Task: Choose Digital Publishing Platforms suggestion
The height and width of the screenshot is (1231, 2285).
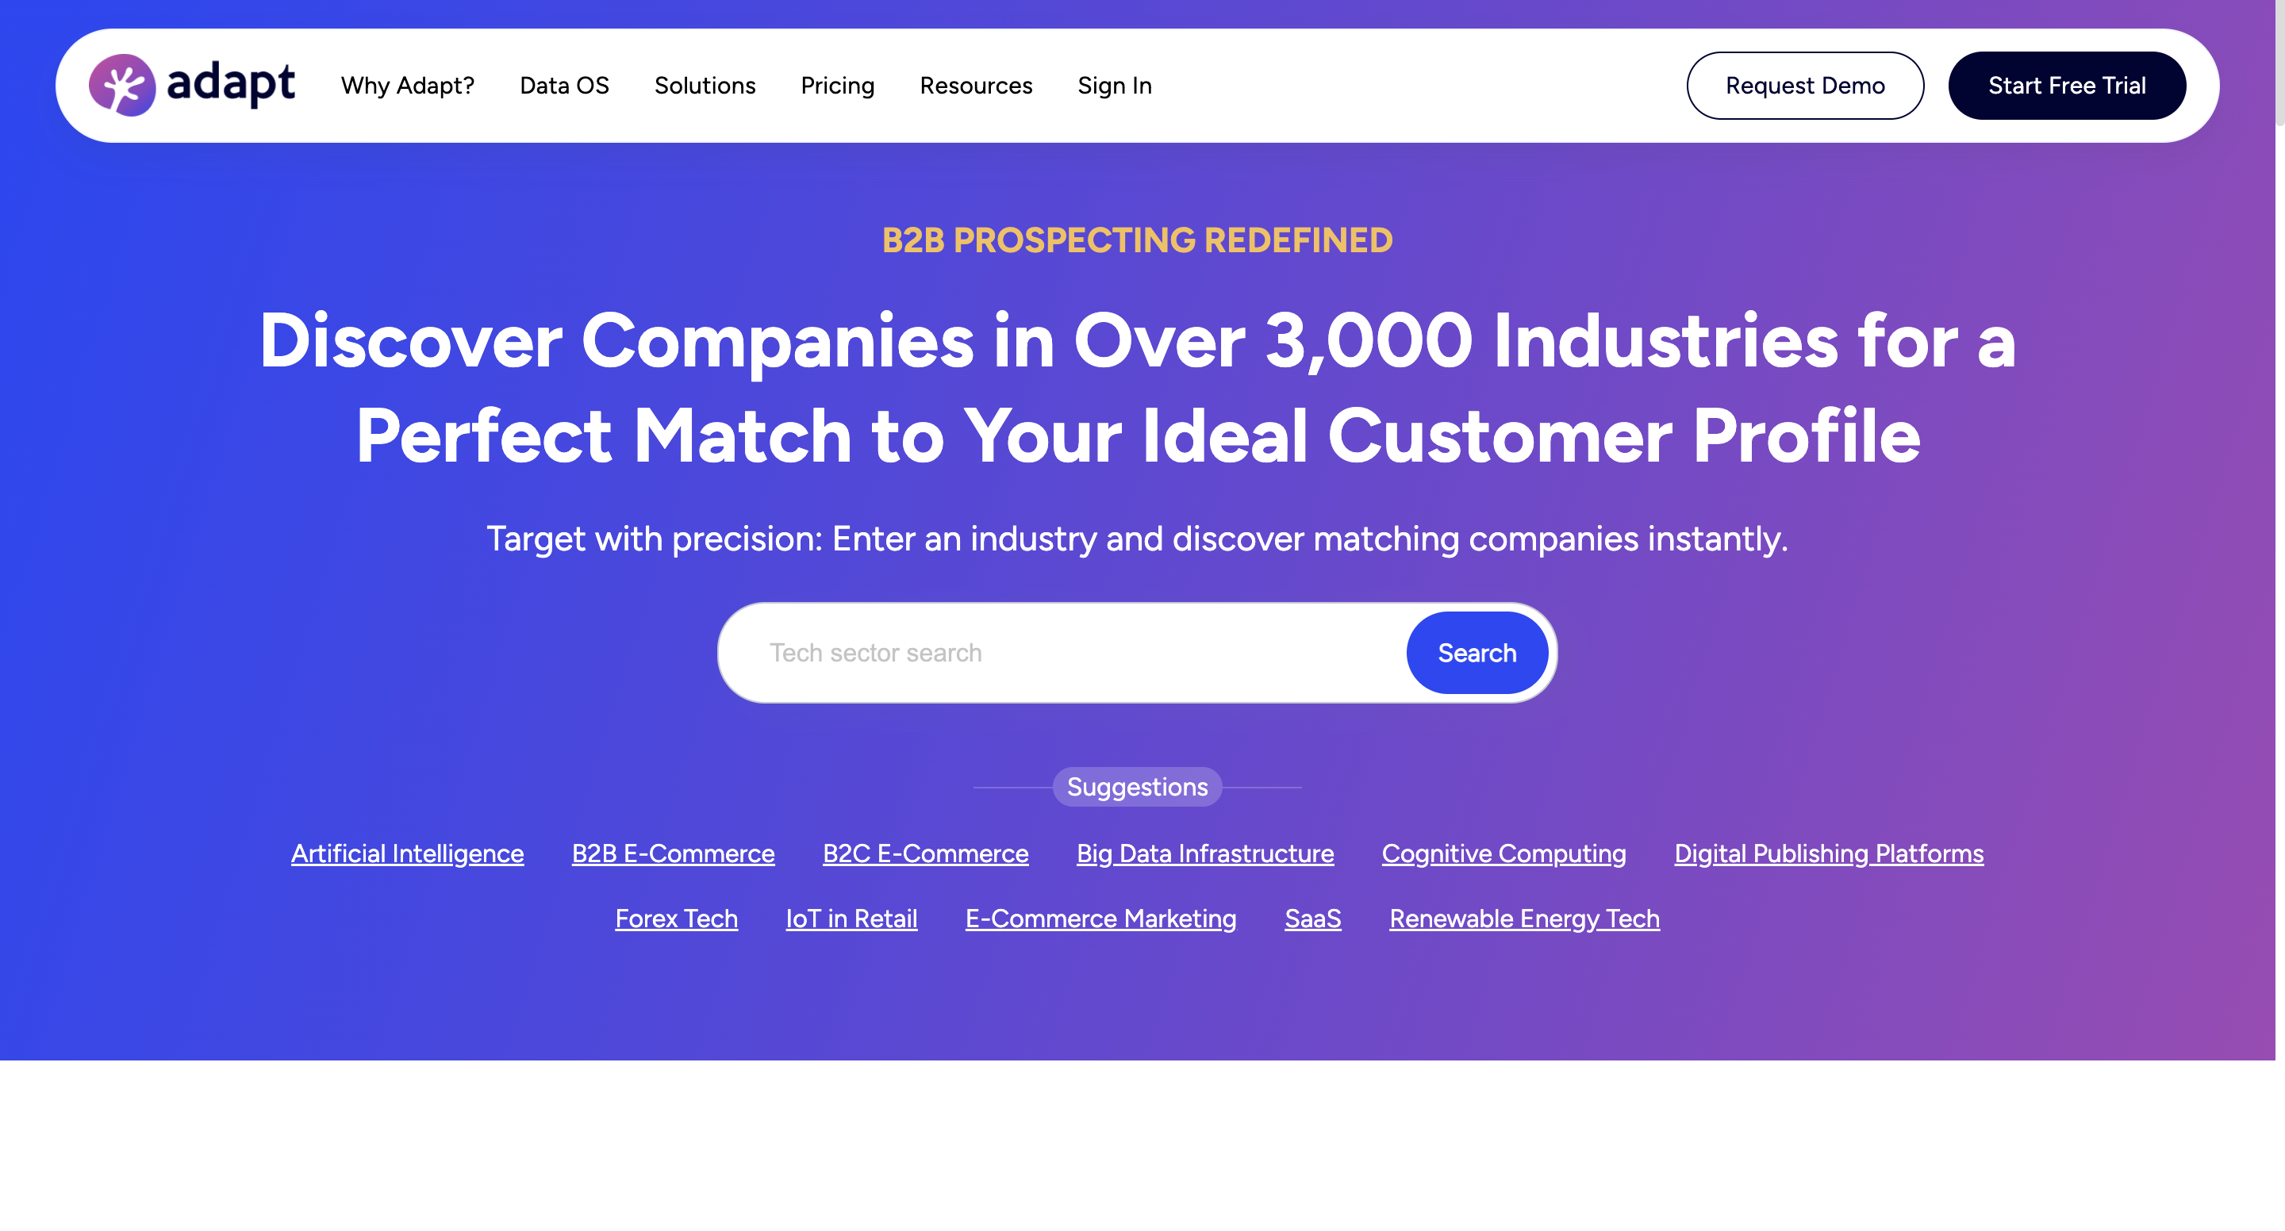Action: pos(1828,853)
